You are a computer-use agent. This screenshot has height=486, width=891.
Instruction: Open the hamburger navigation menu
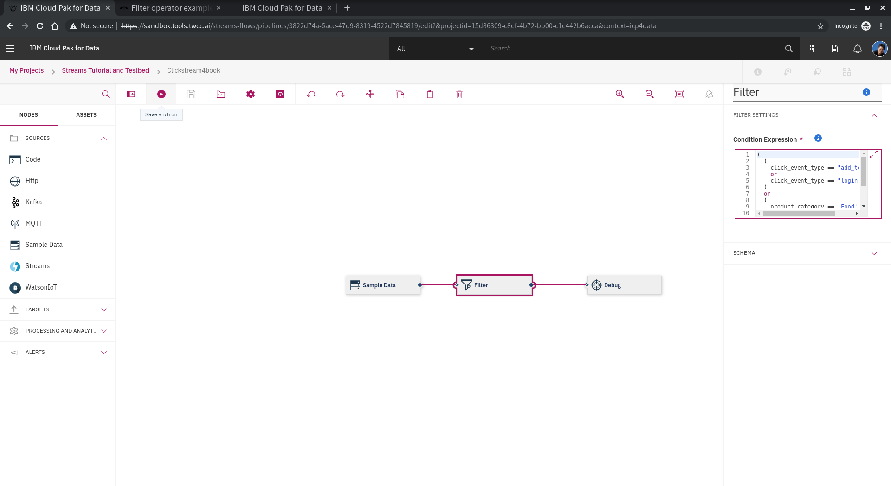10,48
